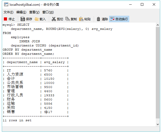Screen dimensions: 162x133
Task: Click the salary value 5760
Action: 48,71
